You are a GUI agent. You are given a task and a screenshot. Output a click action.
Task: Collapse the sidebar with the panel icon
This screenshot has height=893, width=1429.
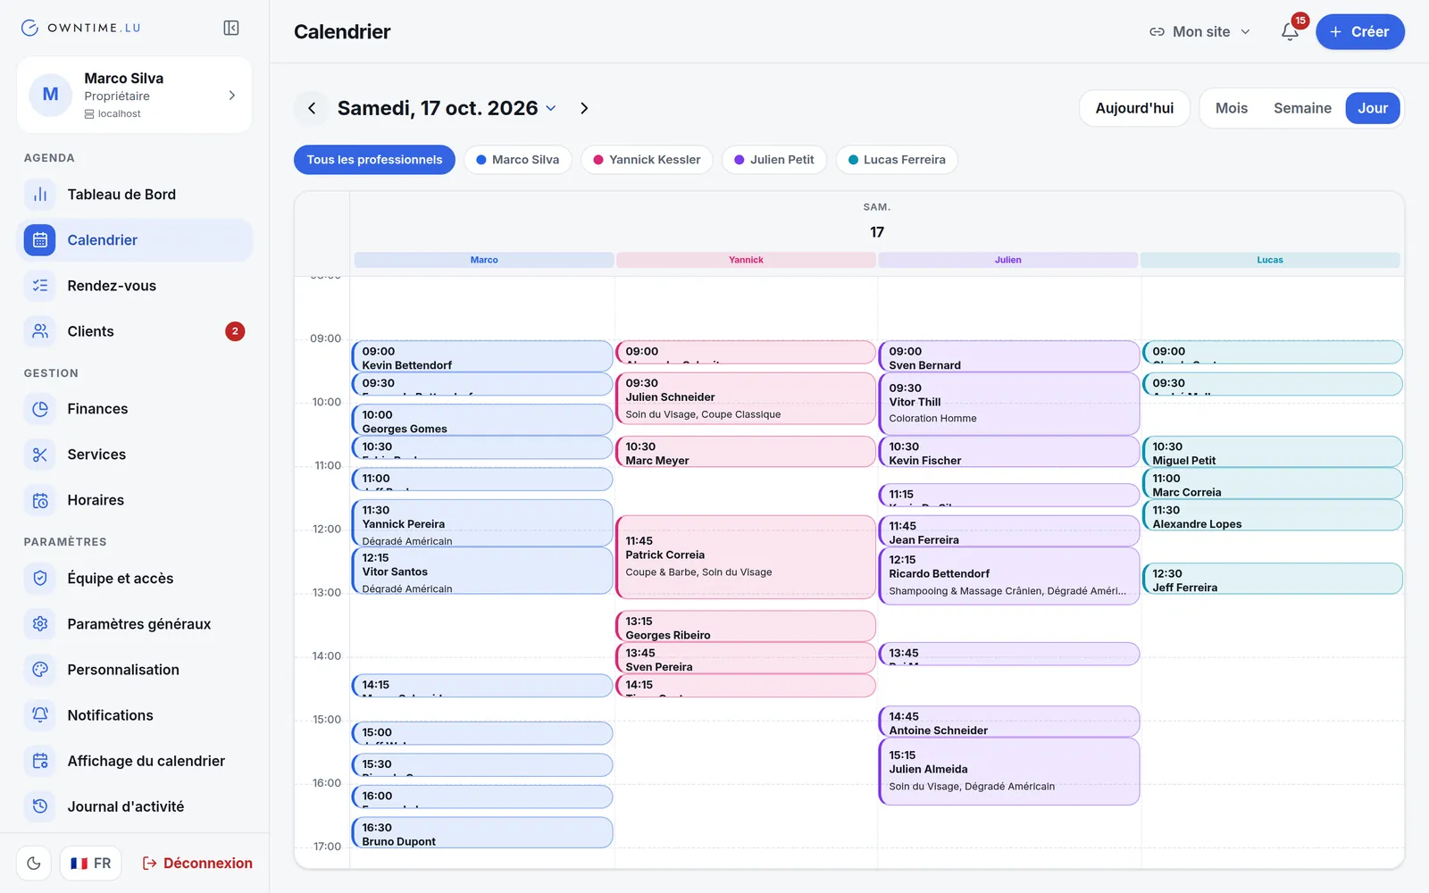[231, 28]
